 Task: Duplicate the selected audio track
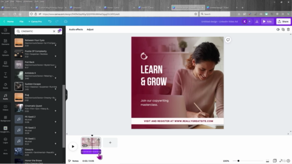(x=283, y=29)
